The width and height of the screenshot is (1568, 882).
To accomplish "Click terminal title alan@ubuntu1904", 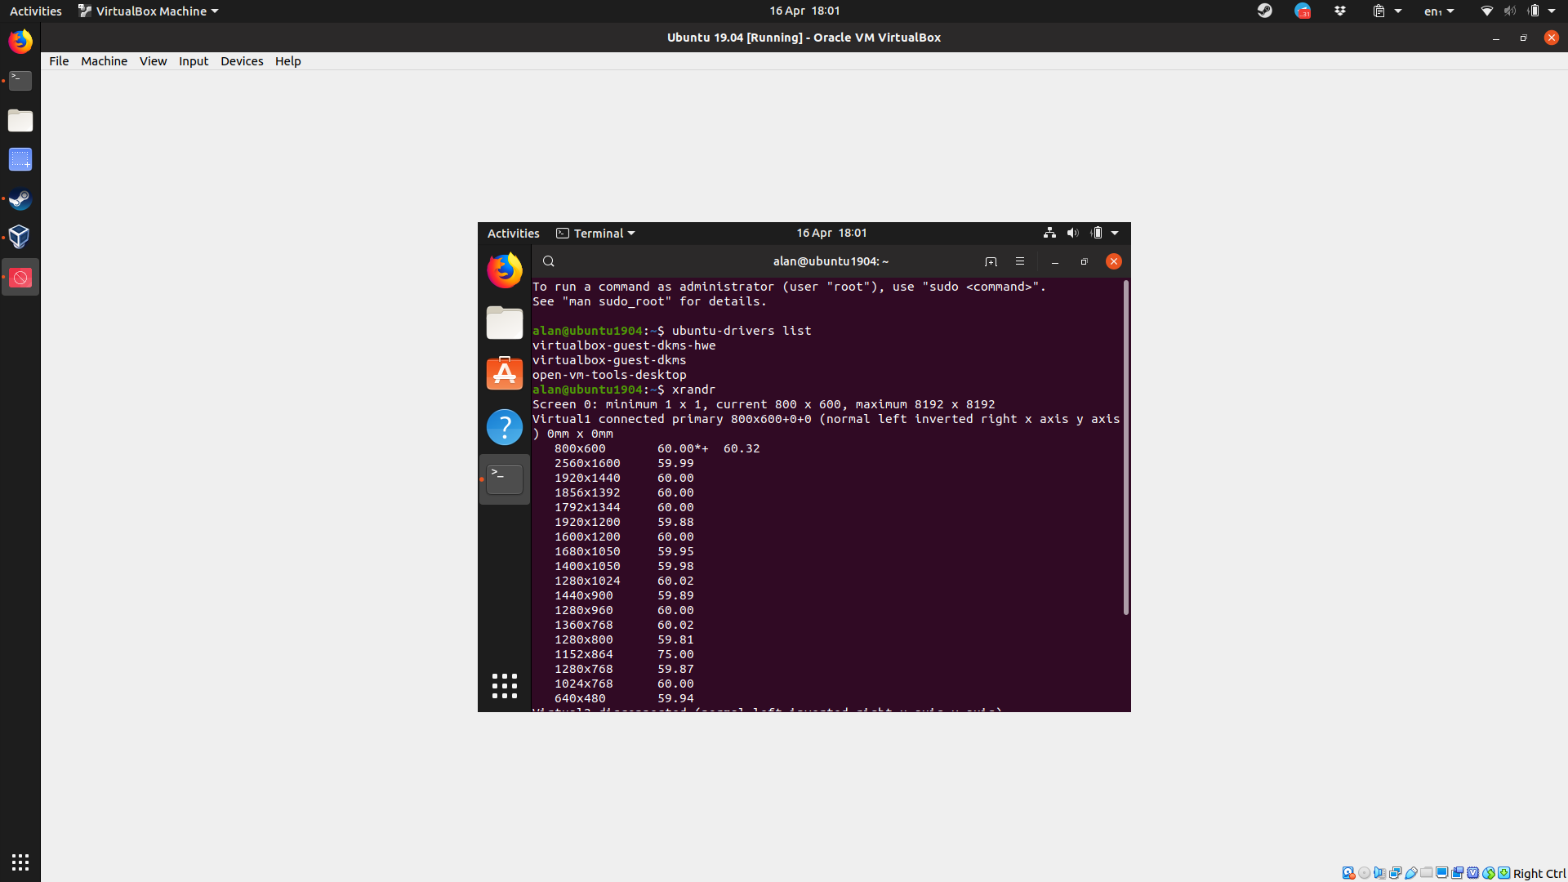I will [x=831, y=261].
